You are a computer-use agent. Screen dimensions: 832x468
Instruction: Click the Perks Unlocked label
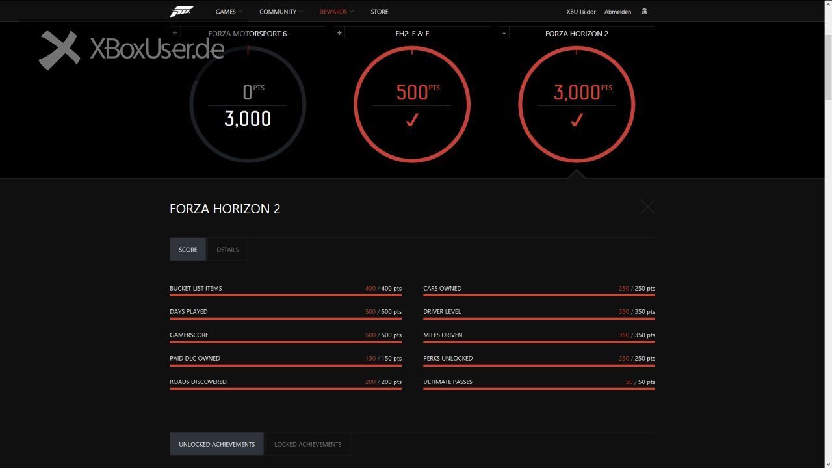tap(448, 358)
